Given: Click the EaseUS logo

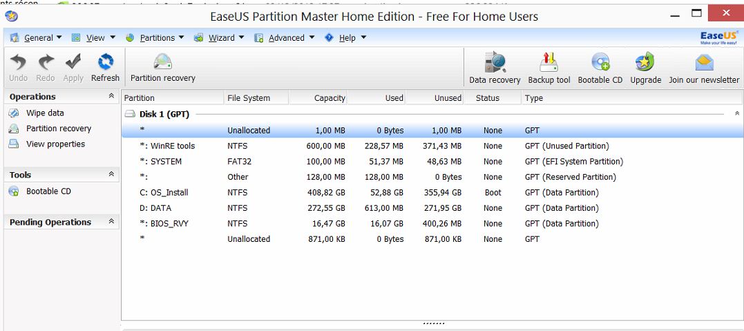Looking at the screenshot, I should coord(718,37).
